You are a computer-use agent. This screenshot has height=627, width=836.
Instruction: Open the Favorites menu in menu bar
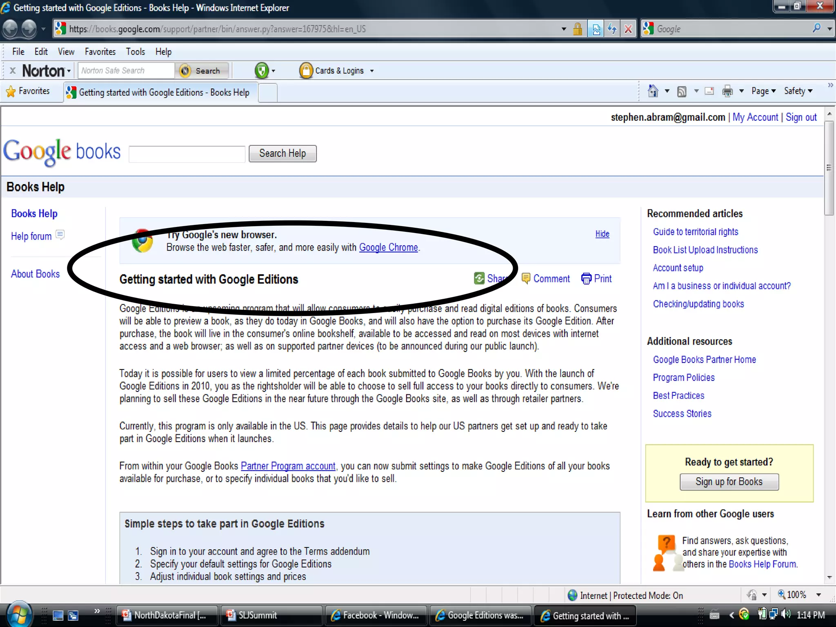(x=100, y=52)
